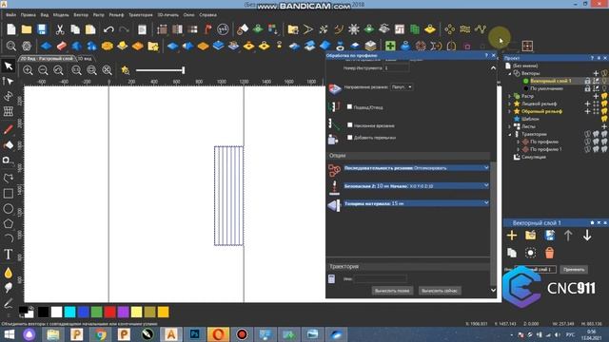Select the arrow Selection tool
The width and height of the screenshot is (609, 342).
click(x=9, y=66)
